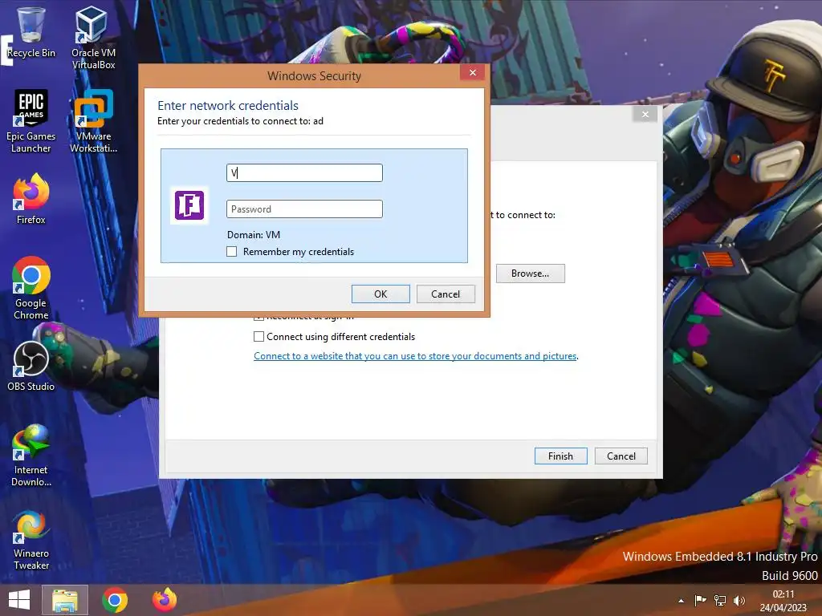Open Action Center flag tray icon
Image resolution: width=822 pixels, height=616 pixels.
coord(700,601)
